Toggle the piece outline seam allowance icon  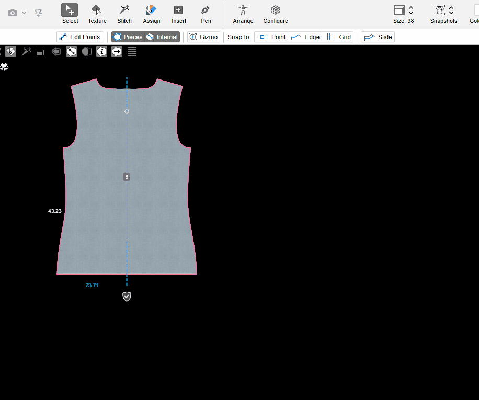56,52
